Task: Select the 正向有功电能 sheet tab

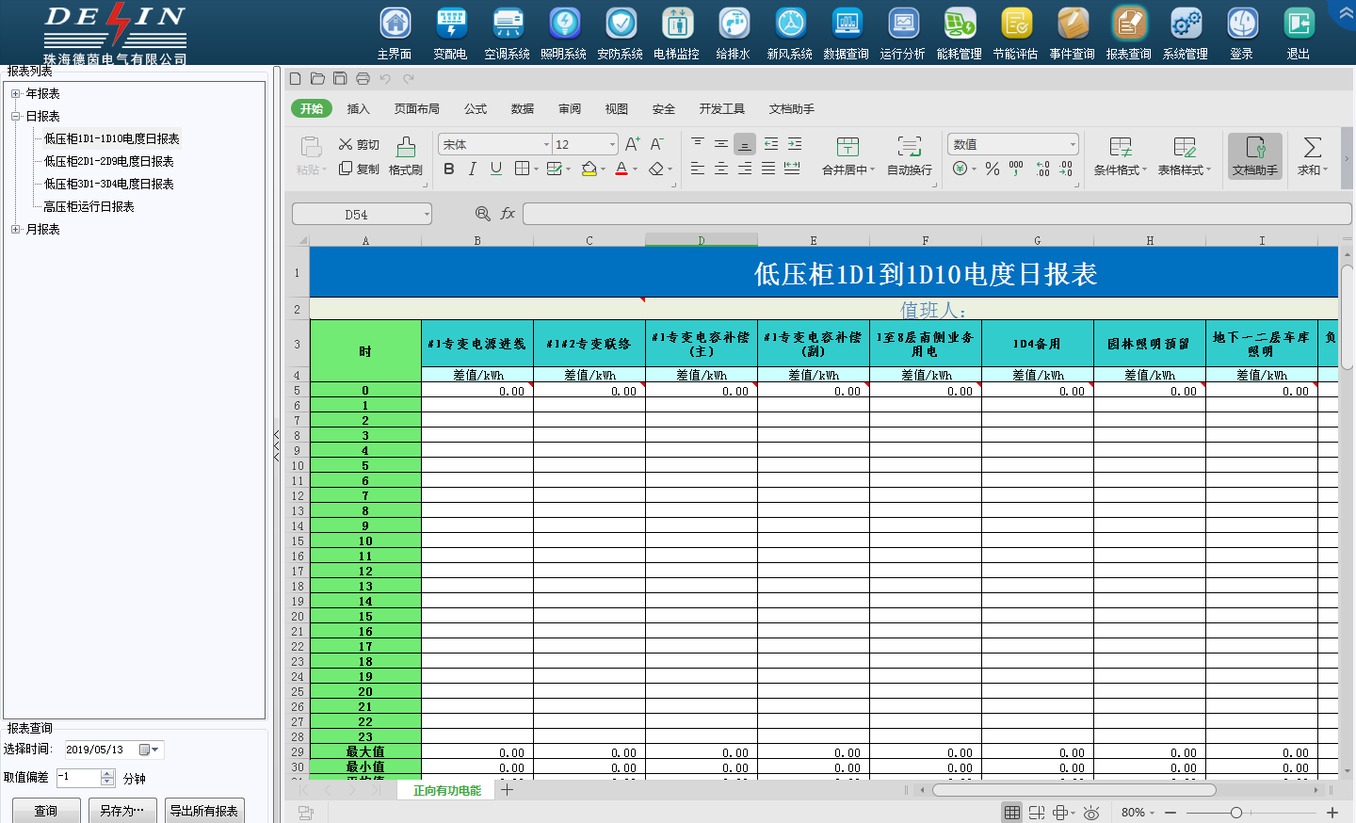Action: 447,791
